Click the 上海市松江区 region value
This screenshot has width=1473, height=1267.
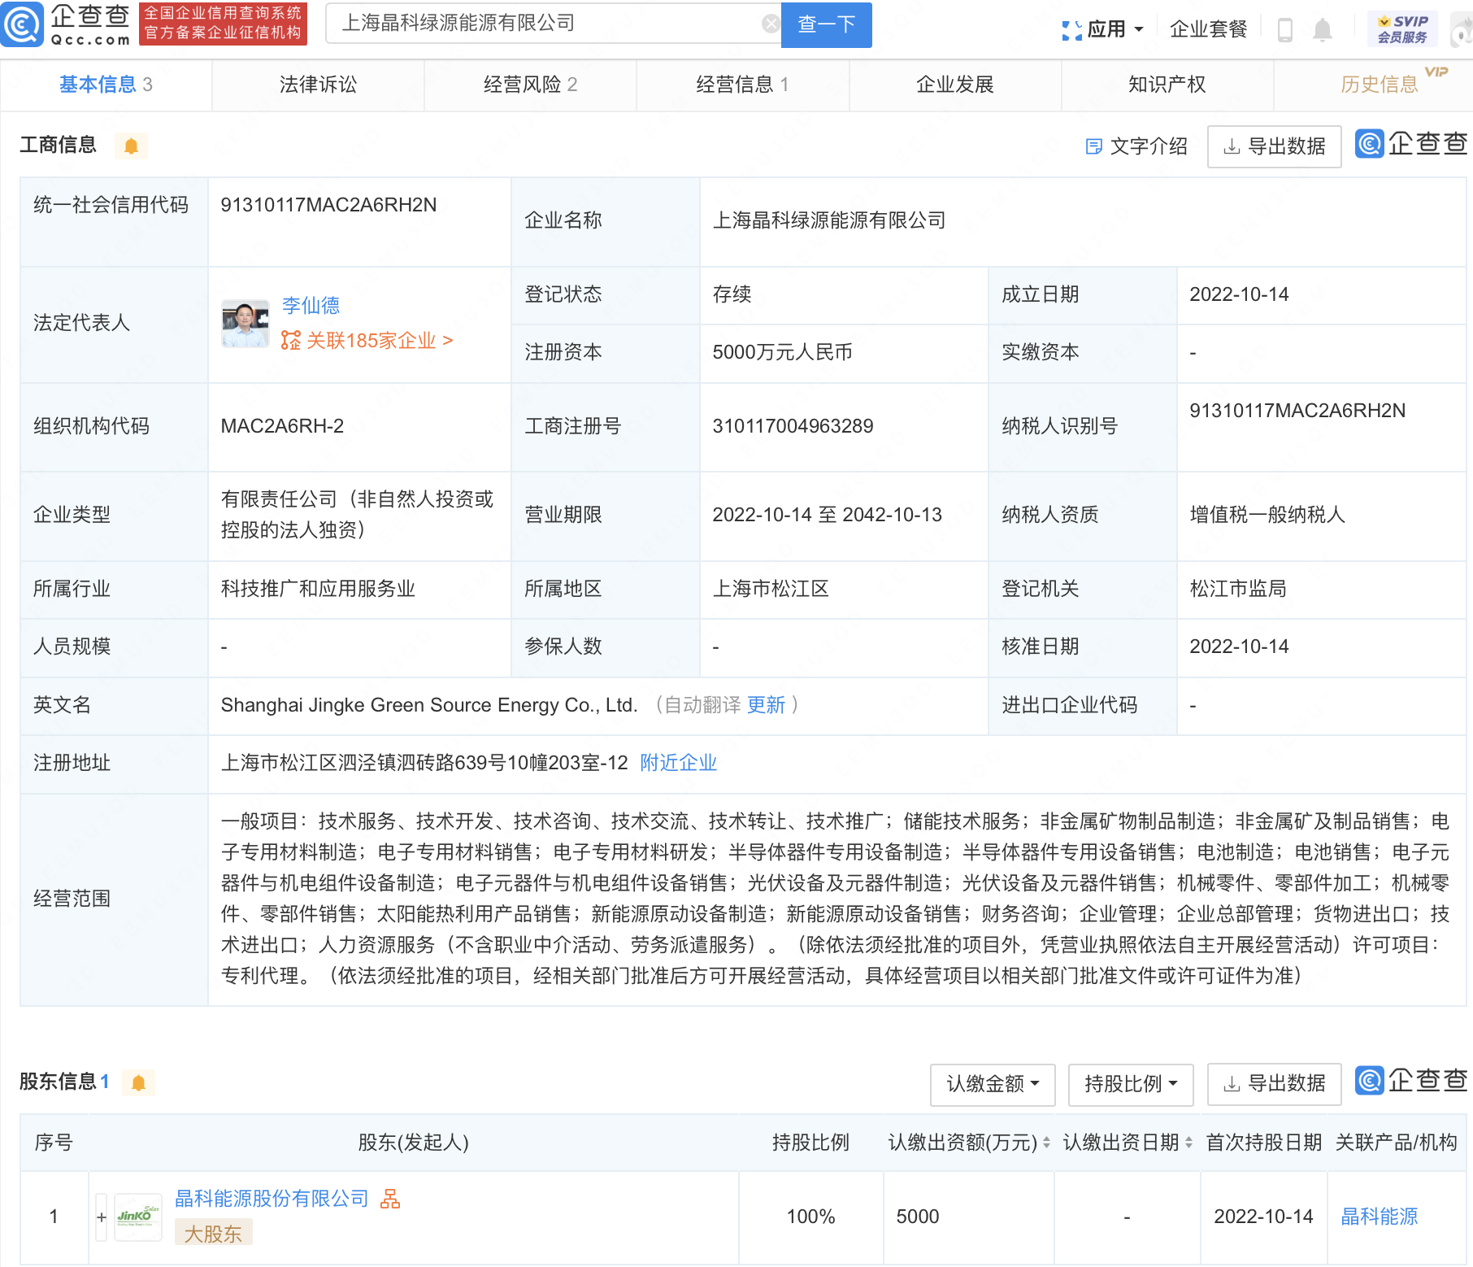pyautogui.click(x=771, y=589)
